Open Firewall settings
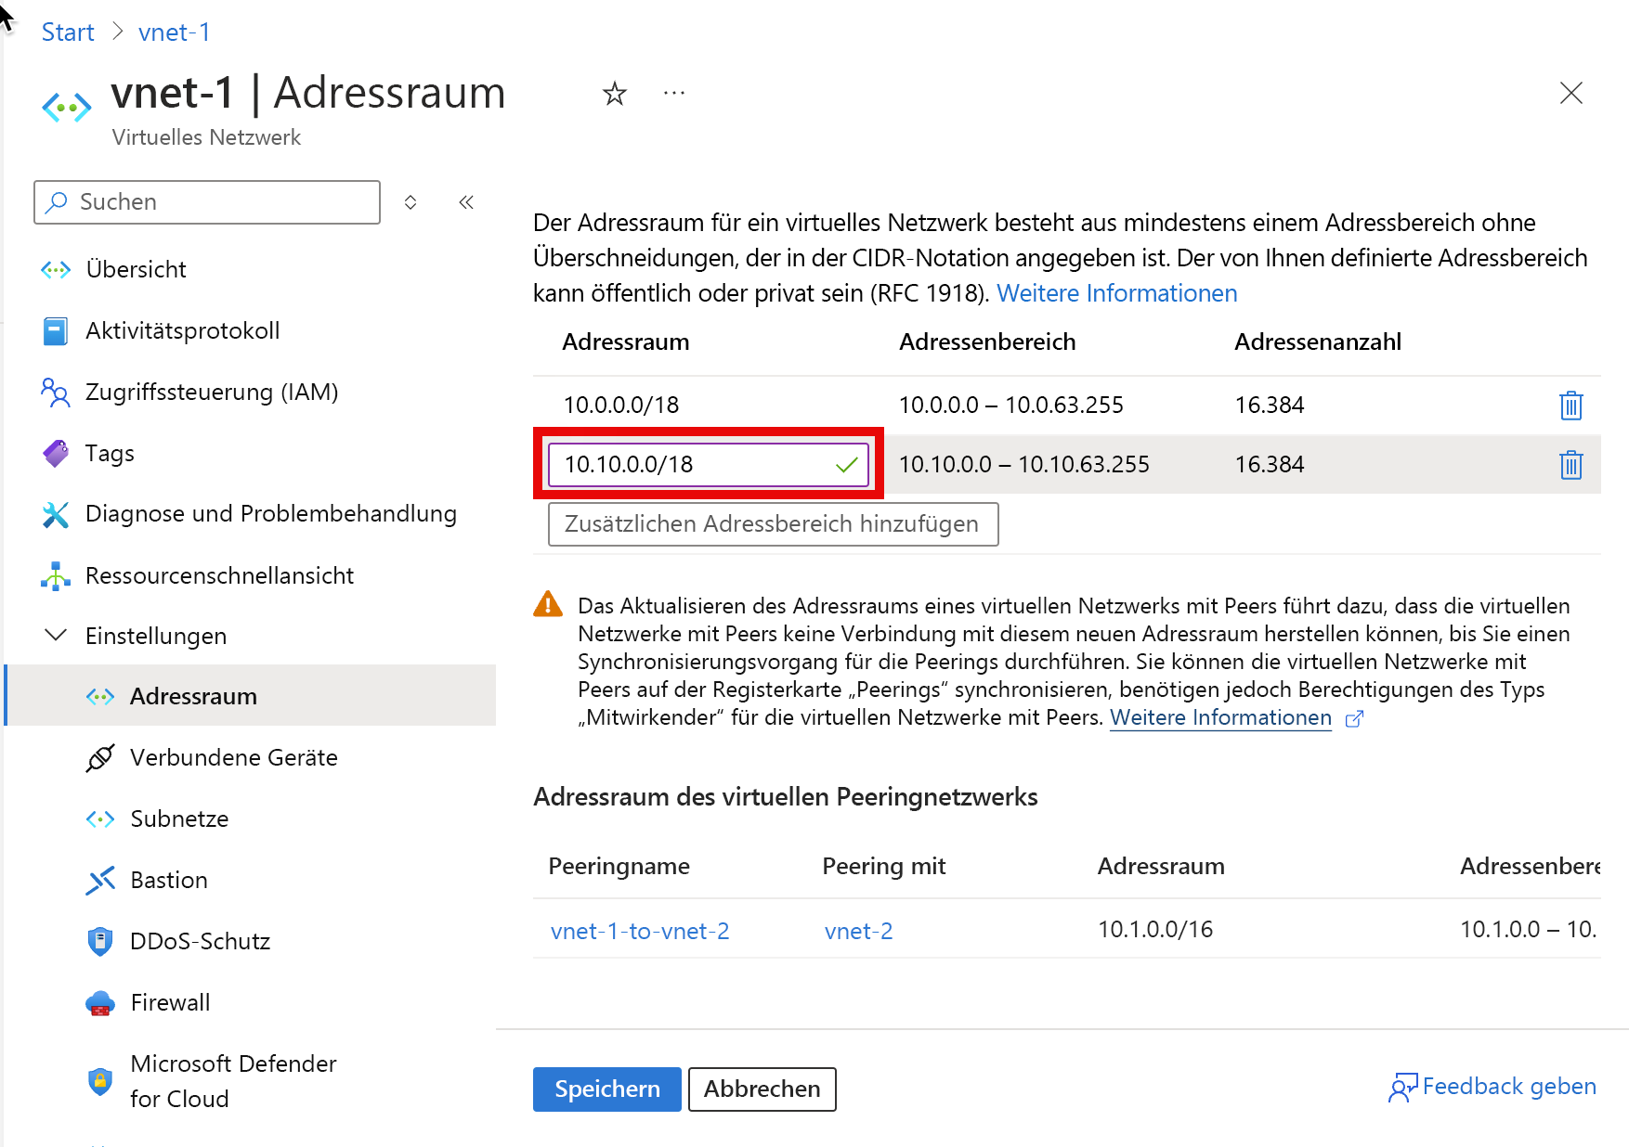This screenshot has width=1629, height=1147. pos(170,1002)
